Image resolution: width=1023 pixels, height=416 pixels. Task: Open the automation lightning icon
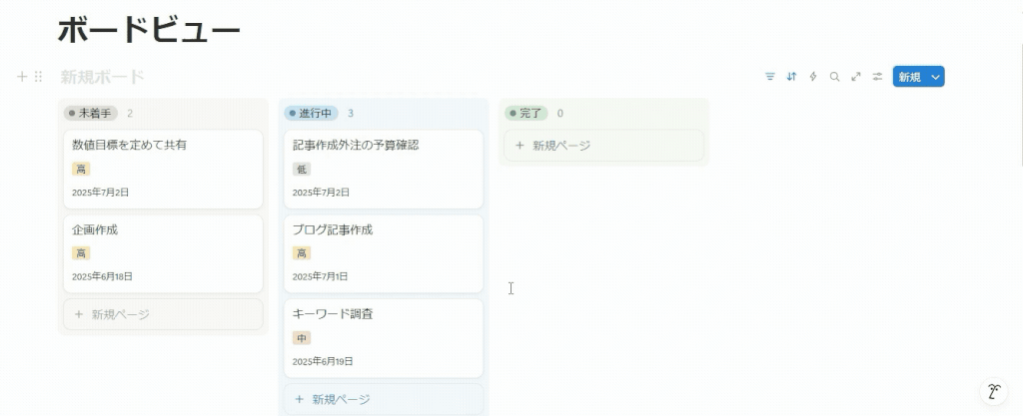(x=813, y=77)
